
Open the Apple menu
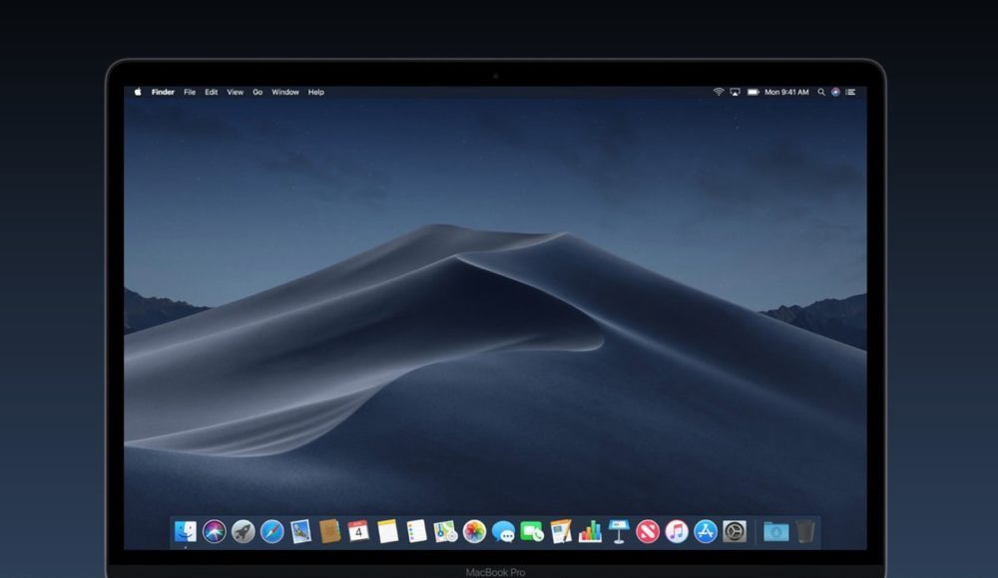click(x=138, y=93)
